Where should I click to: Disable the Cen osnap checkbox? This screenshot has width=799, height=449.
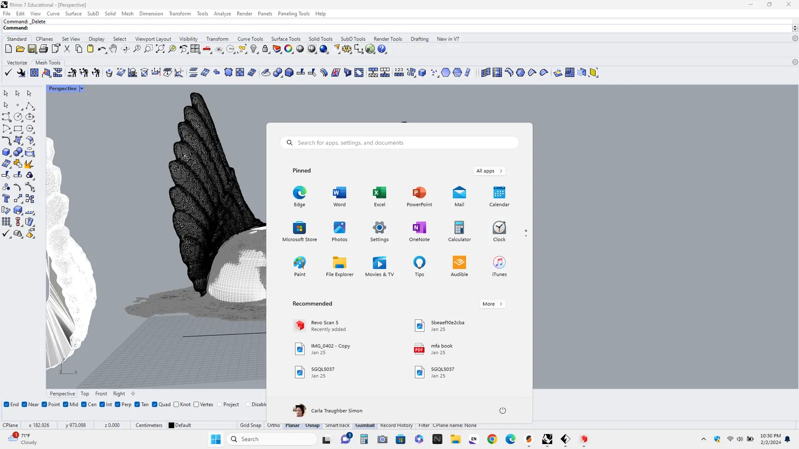coord(84,405)
